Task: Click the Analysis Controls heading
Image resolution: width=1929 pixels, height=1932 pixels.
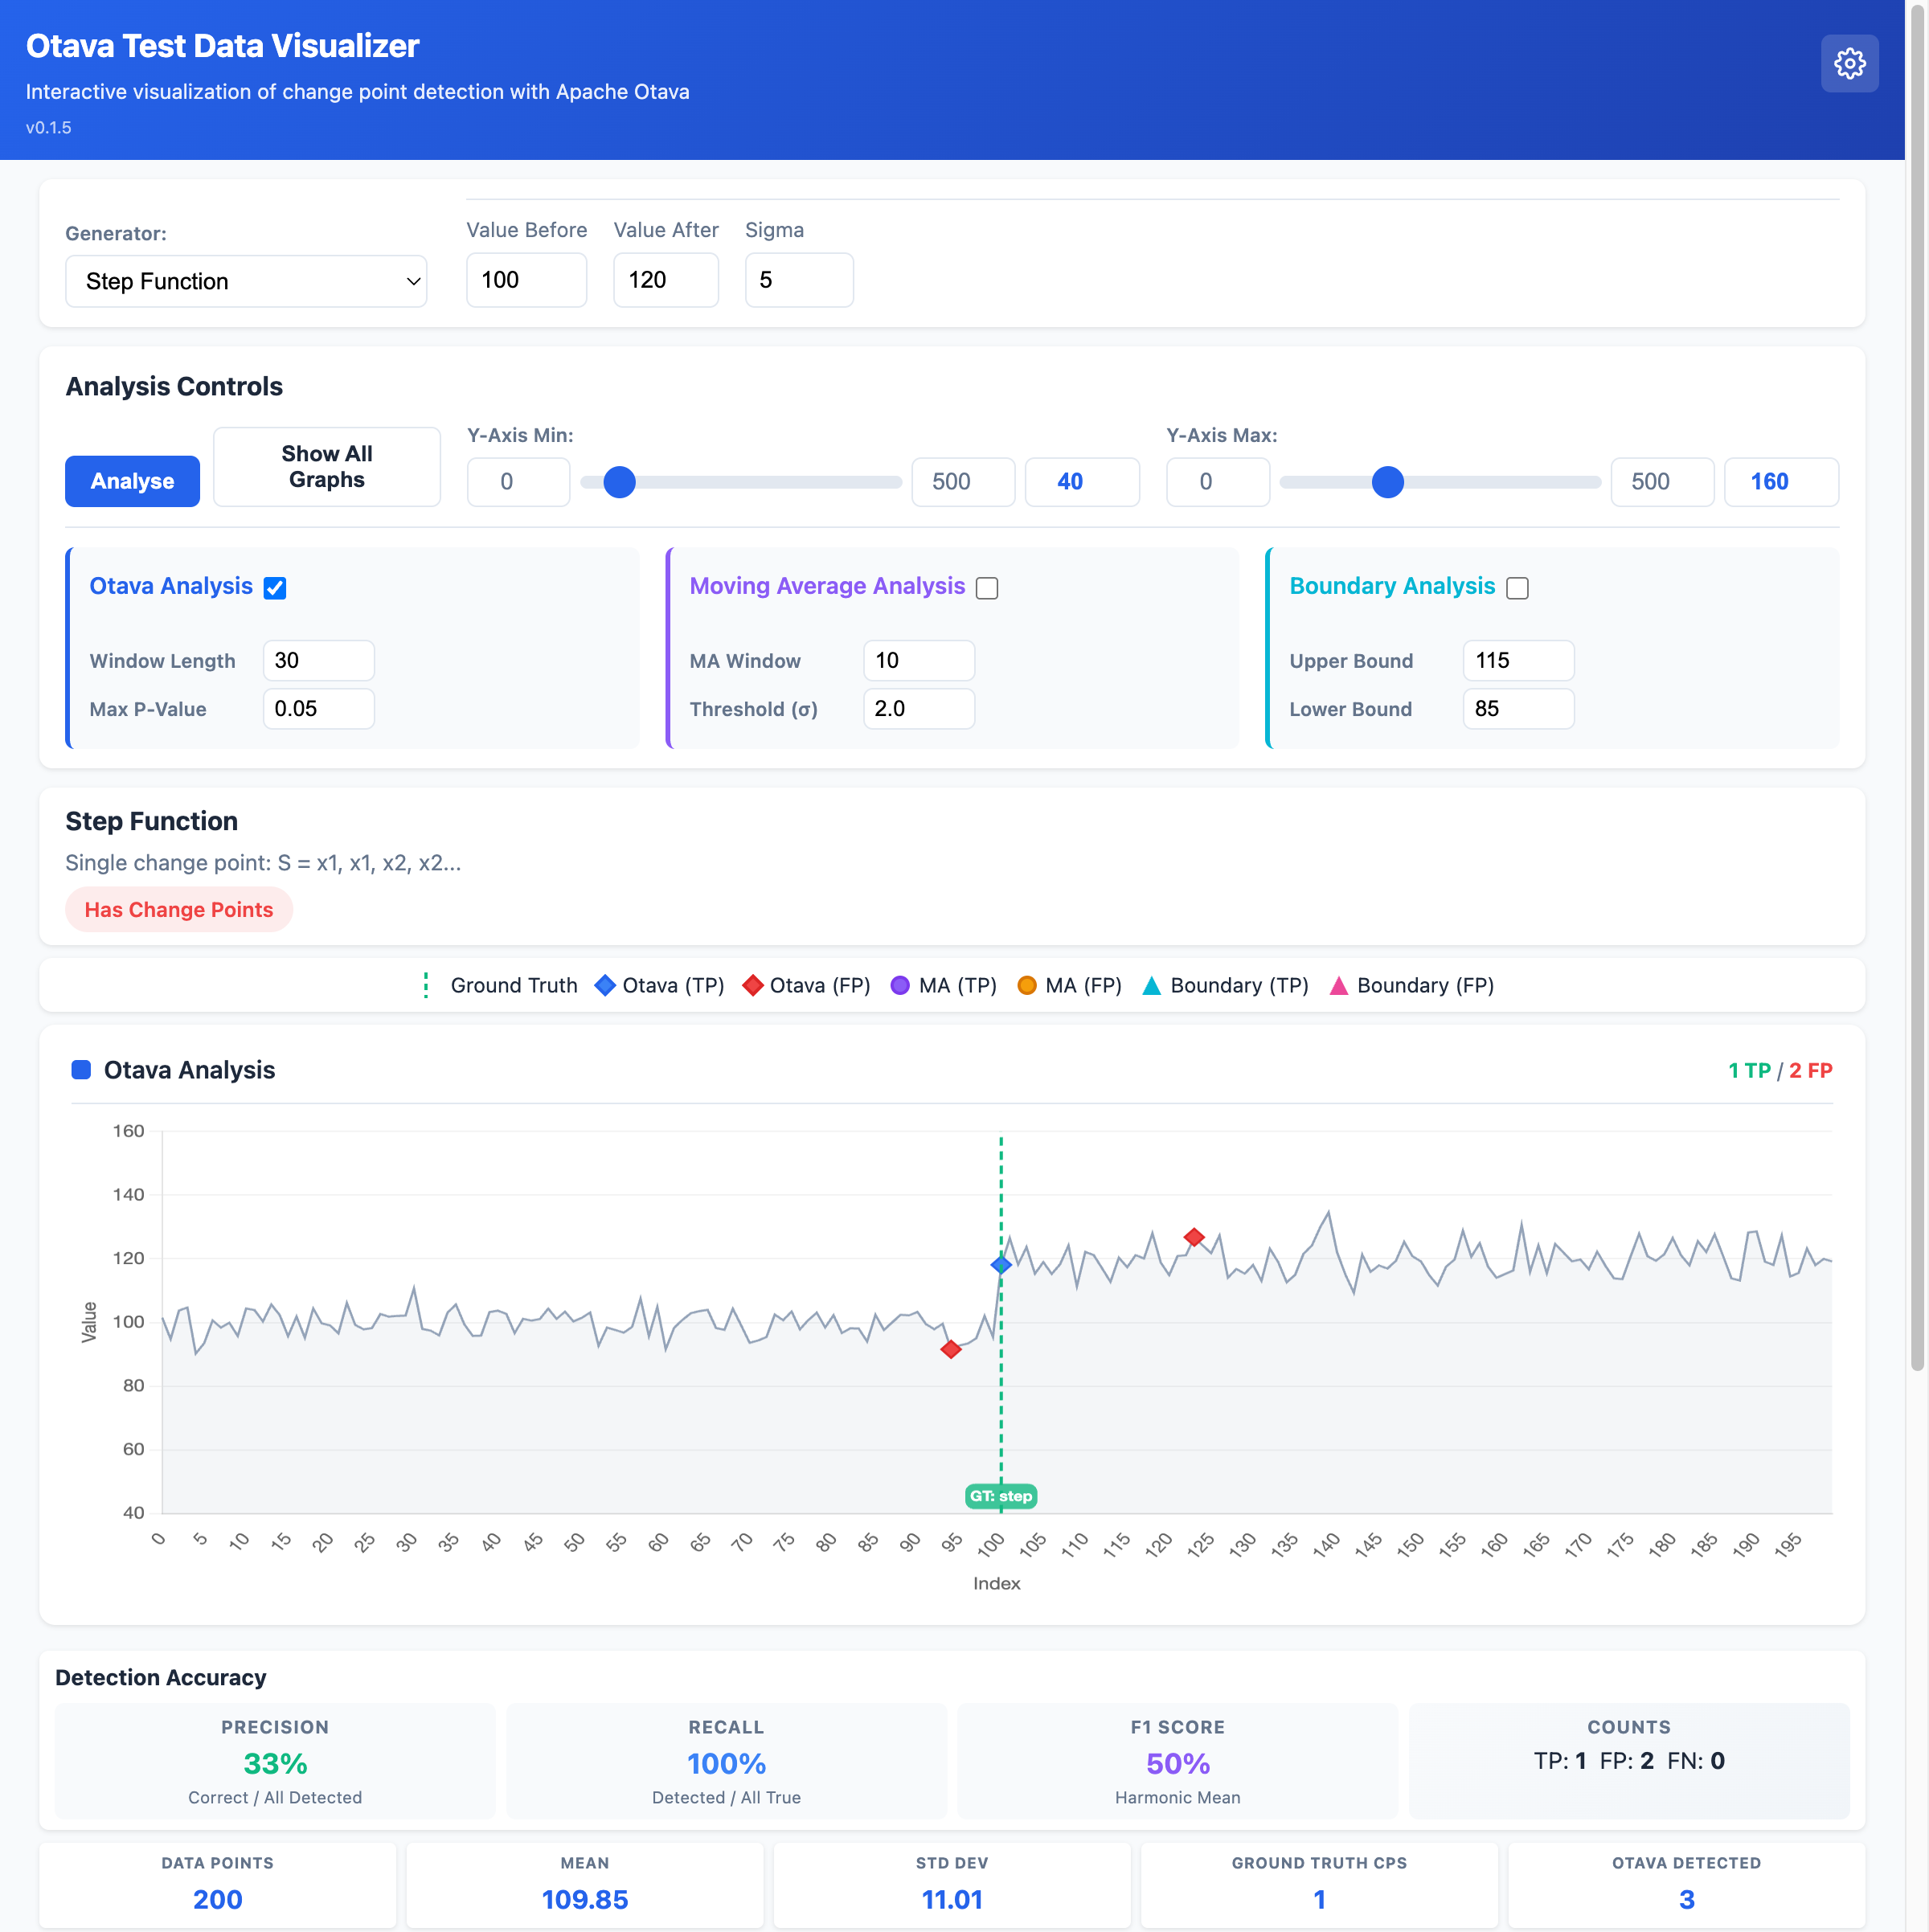Action: tap(174, 387)
